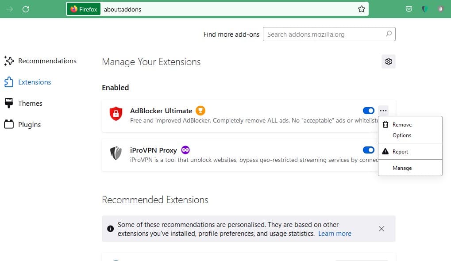Open the Recommendations sidebar section
The image size is (451, 261).
(x=40, y=61)
